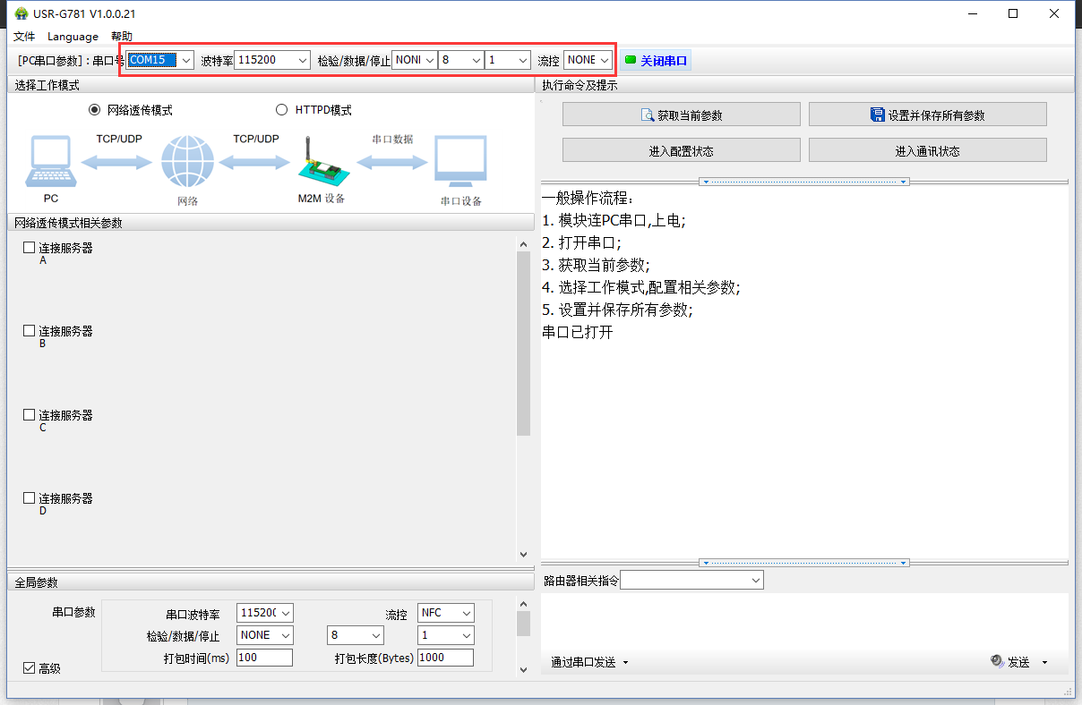
Task: Enable the 连接服务器 A checkbox
Action: click(x=30, y=248)
